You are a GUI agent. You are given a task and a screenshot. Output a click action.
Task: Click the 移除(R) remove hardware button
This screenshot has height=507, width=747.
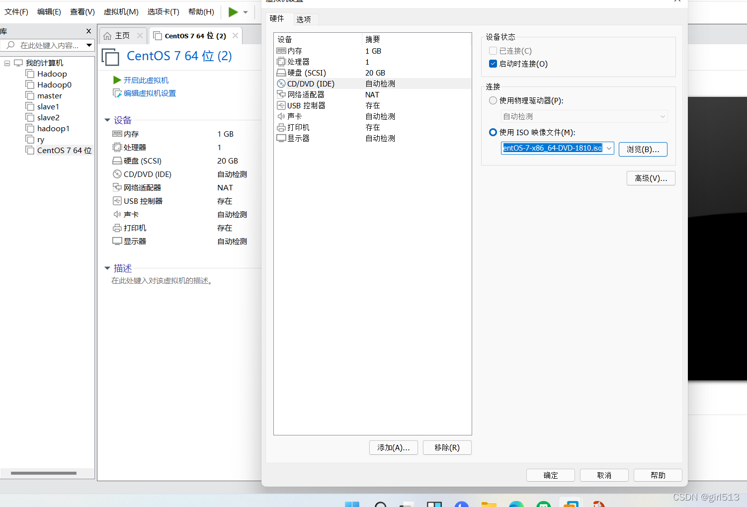[x=447, y=447]
